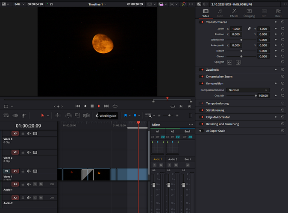Click the horizontal flip icon beside Spiegeln

click(x=229, y=62)
